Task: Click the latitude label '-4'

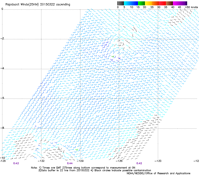Action: pyautogui.click(x=2, y=68)
